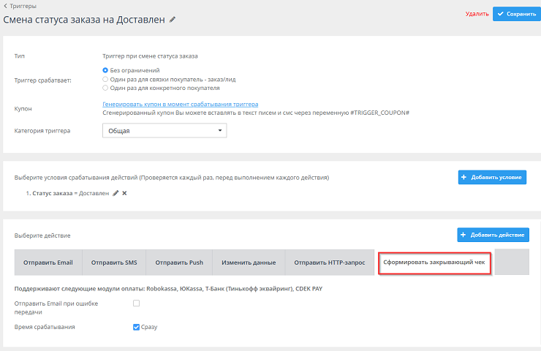Switch to 'Отправить Push' action tab
The height and width of the screenshot is (351, 541).
(179, 263)
